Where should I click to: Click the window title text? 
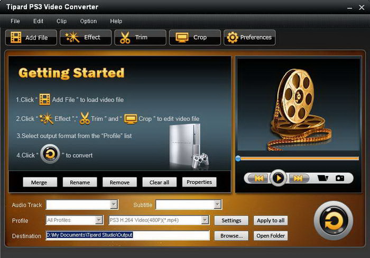click(52, 7)
